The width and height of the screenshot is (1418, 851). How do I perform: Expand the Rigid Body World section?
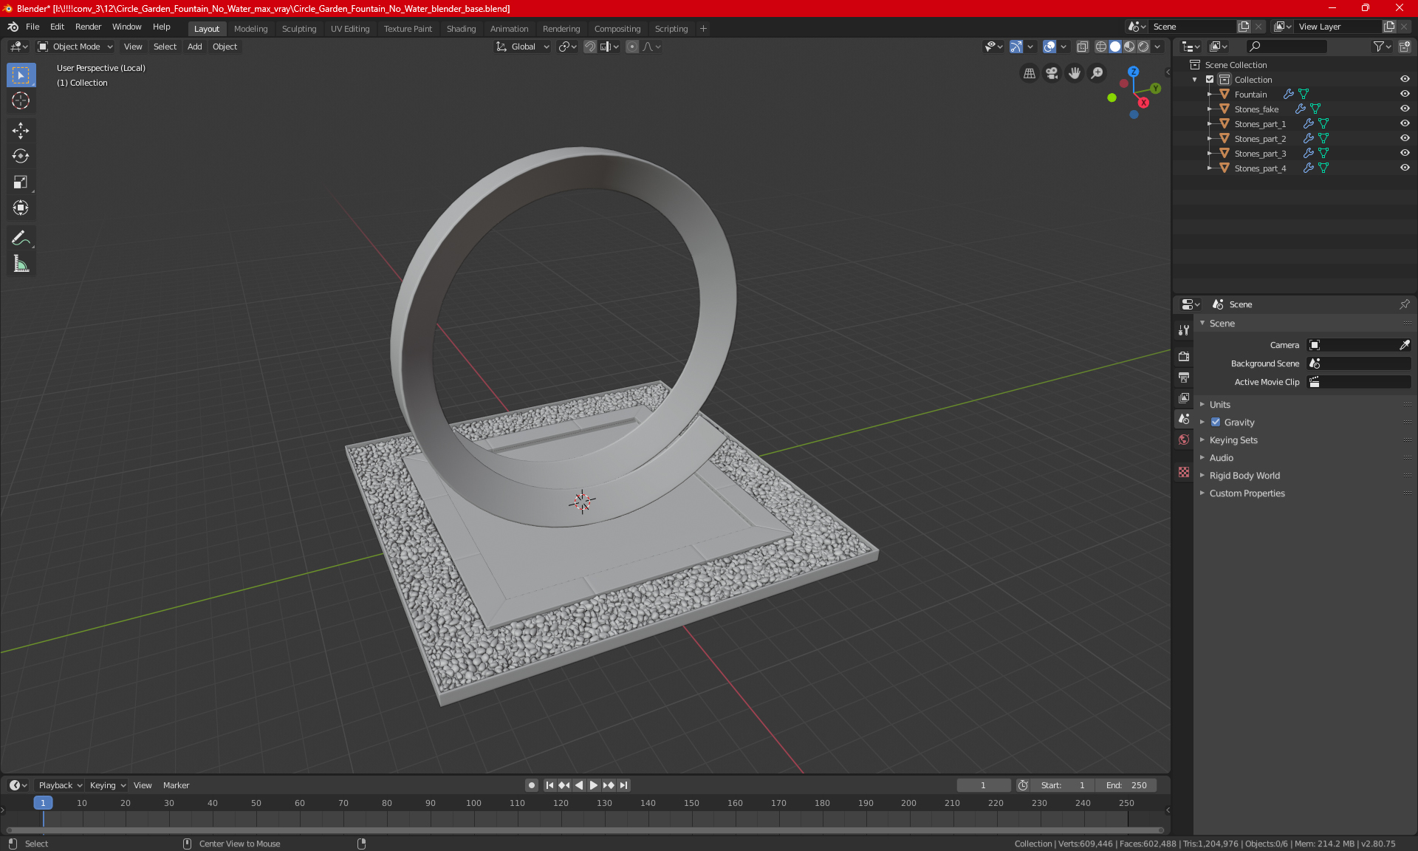(x=1244, y=476)
